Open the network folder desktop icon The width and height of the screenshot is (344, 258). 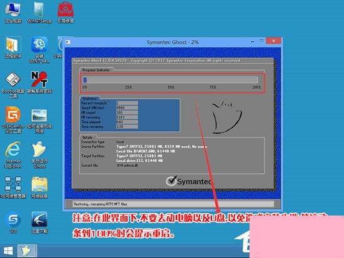point(39,187)
